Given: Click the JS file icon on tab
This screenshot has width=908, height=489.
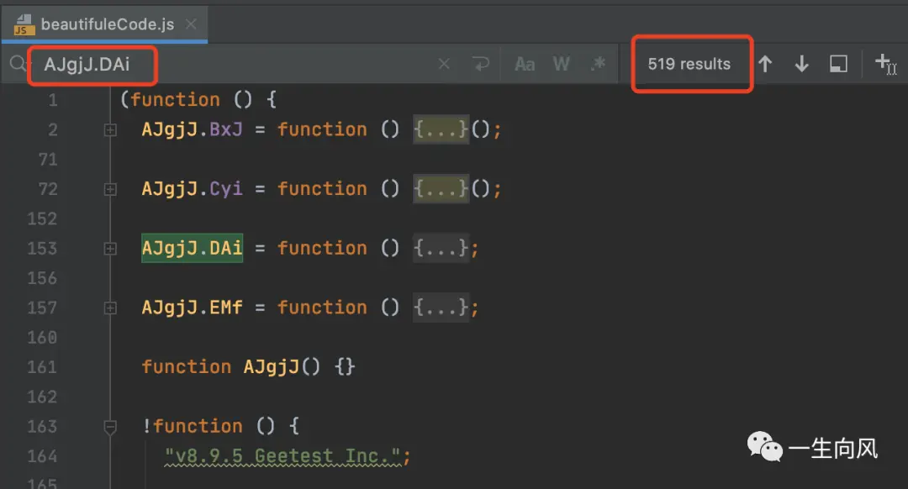Looking at the screenshot, I should pyautogui.click(x=24, y=25).
